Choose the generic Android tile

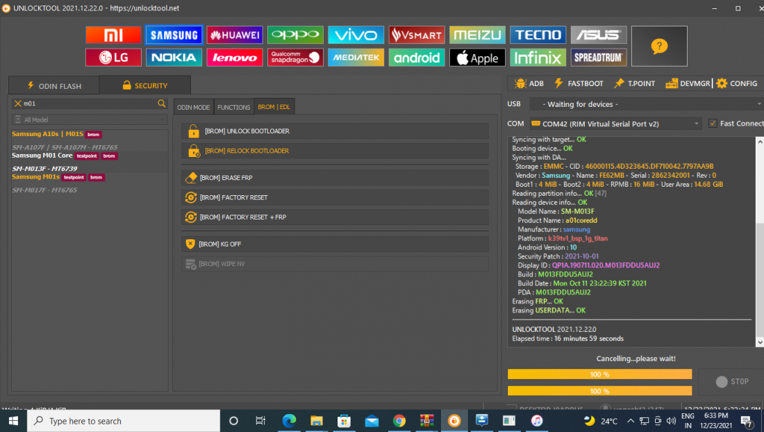tap(417, 58)
